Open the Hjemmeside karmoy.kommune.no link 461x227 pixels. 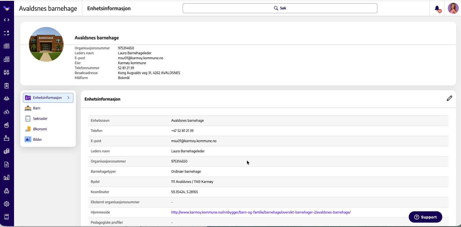click(x=261, y=212)
